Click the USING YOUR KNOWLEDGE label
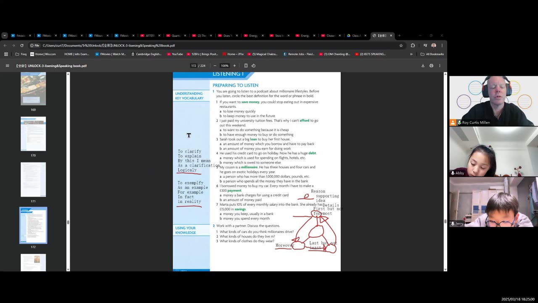 click(x=185, y=230)
